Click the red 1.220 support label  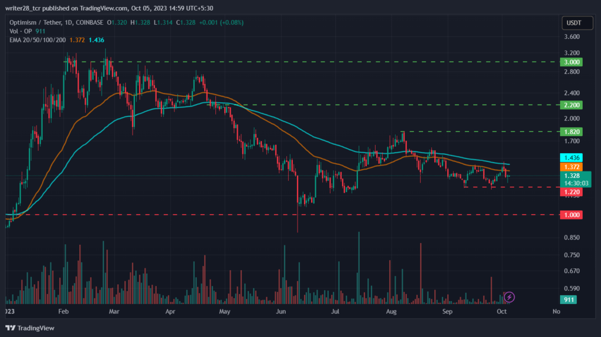[x=571, y=192]
